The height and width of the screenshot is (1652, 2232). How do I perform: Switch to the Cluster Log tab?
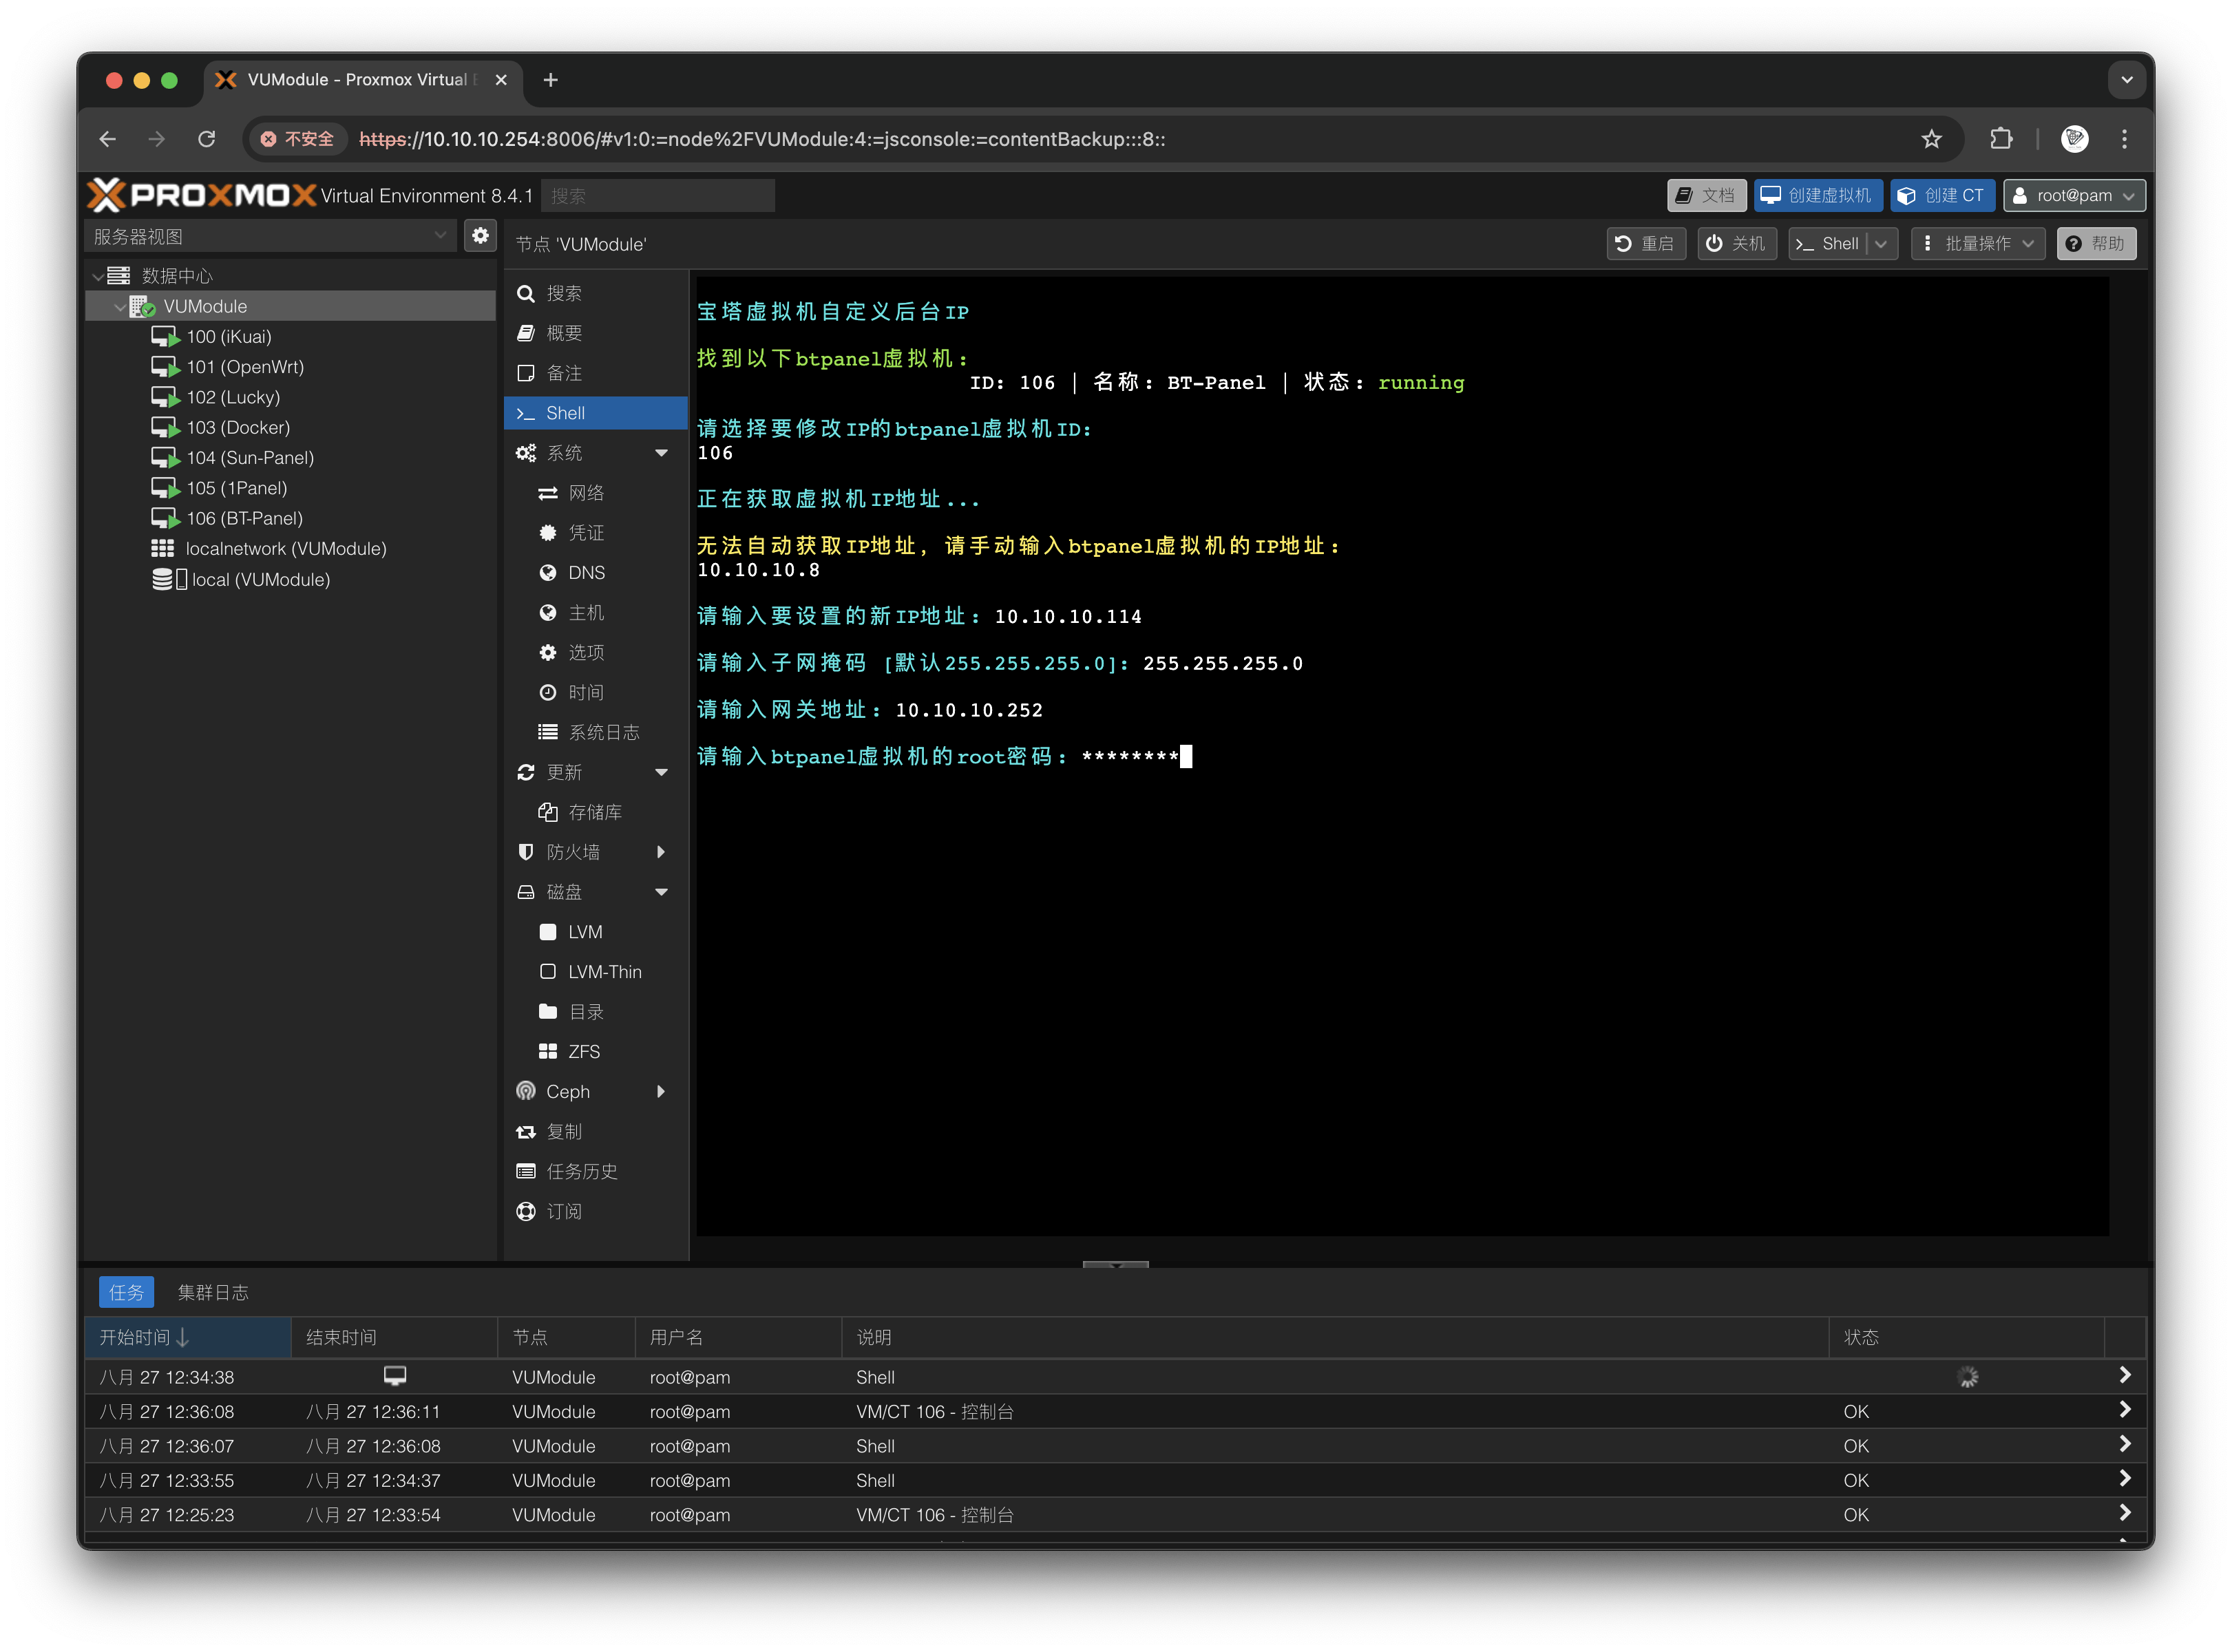(x=213, y=1292)
